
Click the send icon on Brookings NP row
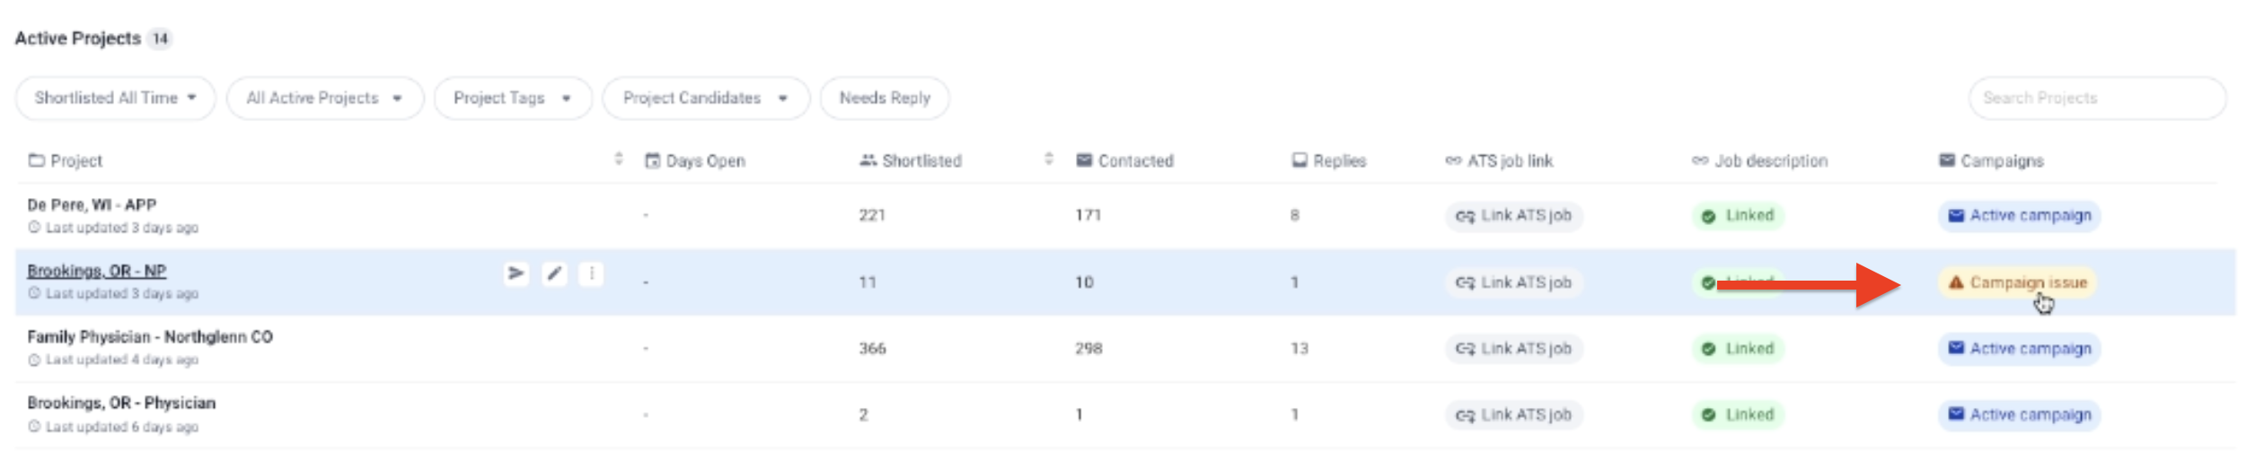515,273
